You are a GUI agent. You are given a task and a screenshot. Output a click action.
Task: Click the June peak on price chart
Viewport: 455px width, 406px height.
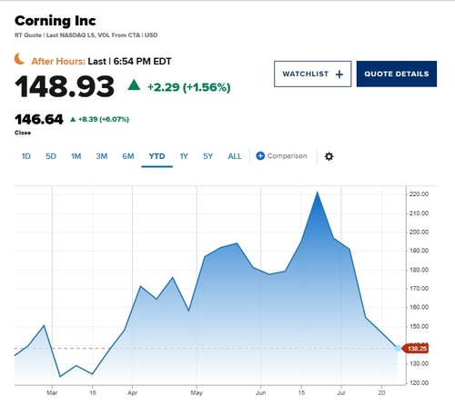pos(317,192)
